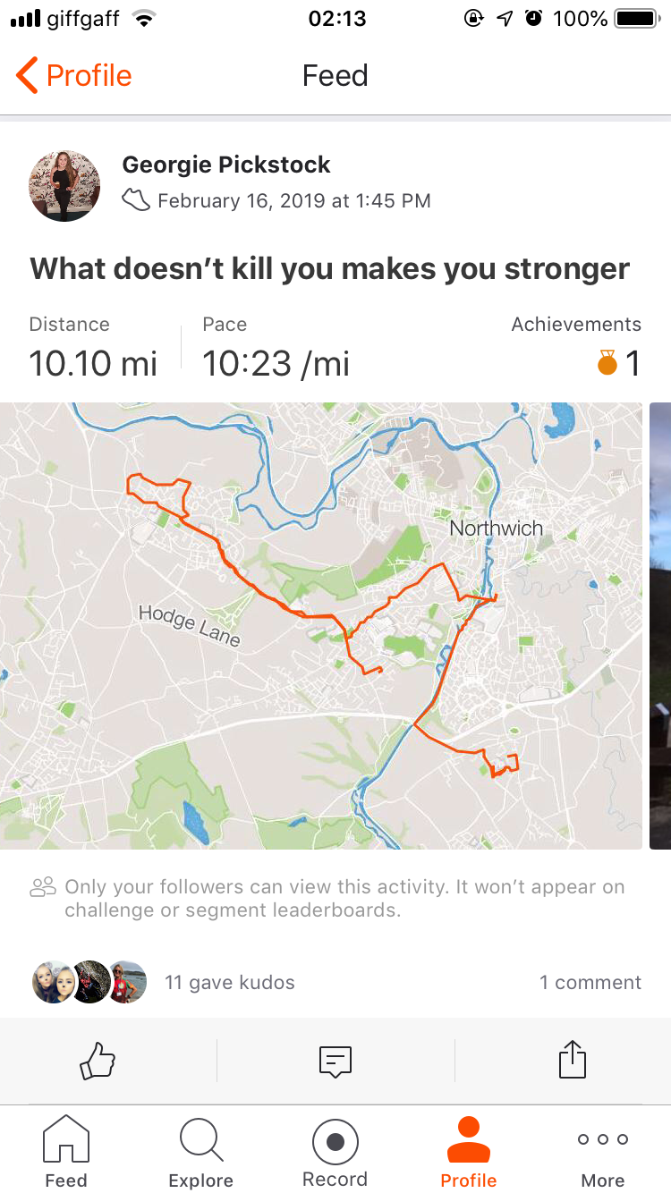671x1193 pixels.
Task: Open the comment bubble icon
Action: 335,1062
